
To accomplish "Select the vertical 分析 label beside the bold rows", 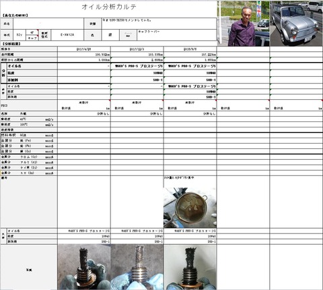I will [x=3, y=73].
